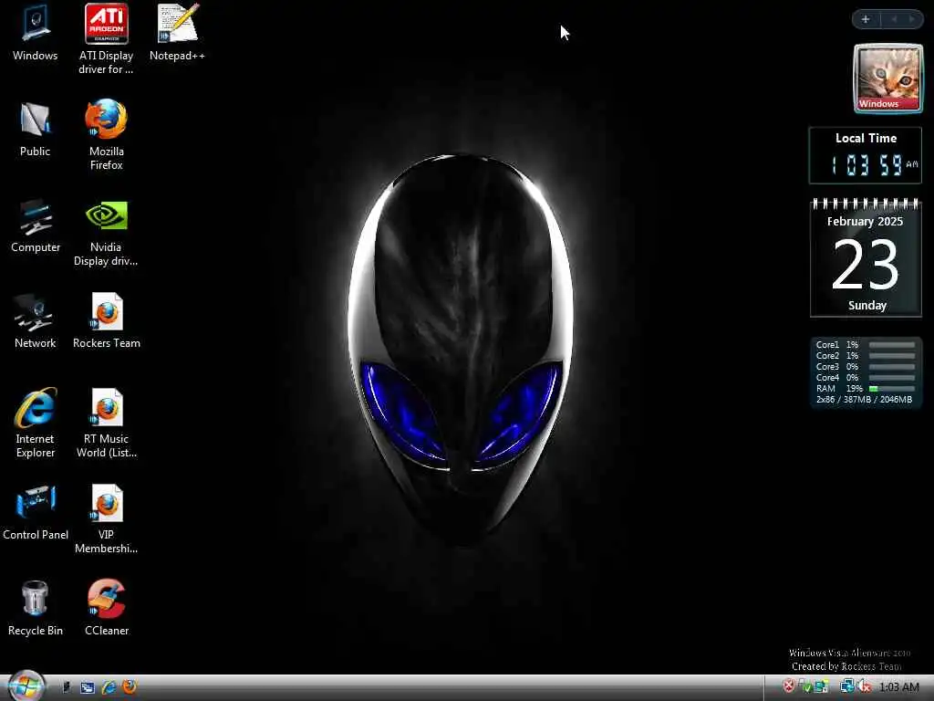Open the Windows user folder desktop icon

[35, 33]
